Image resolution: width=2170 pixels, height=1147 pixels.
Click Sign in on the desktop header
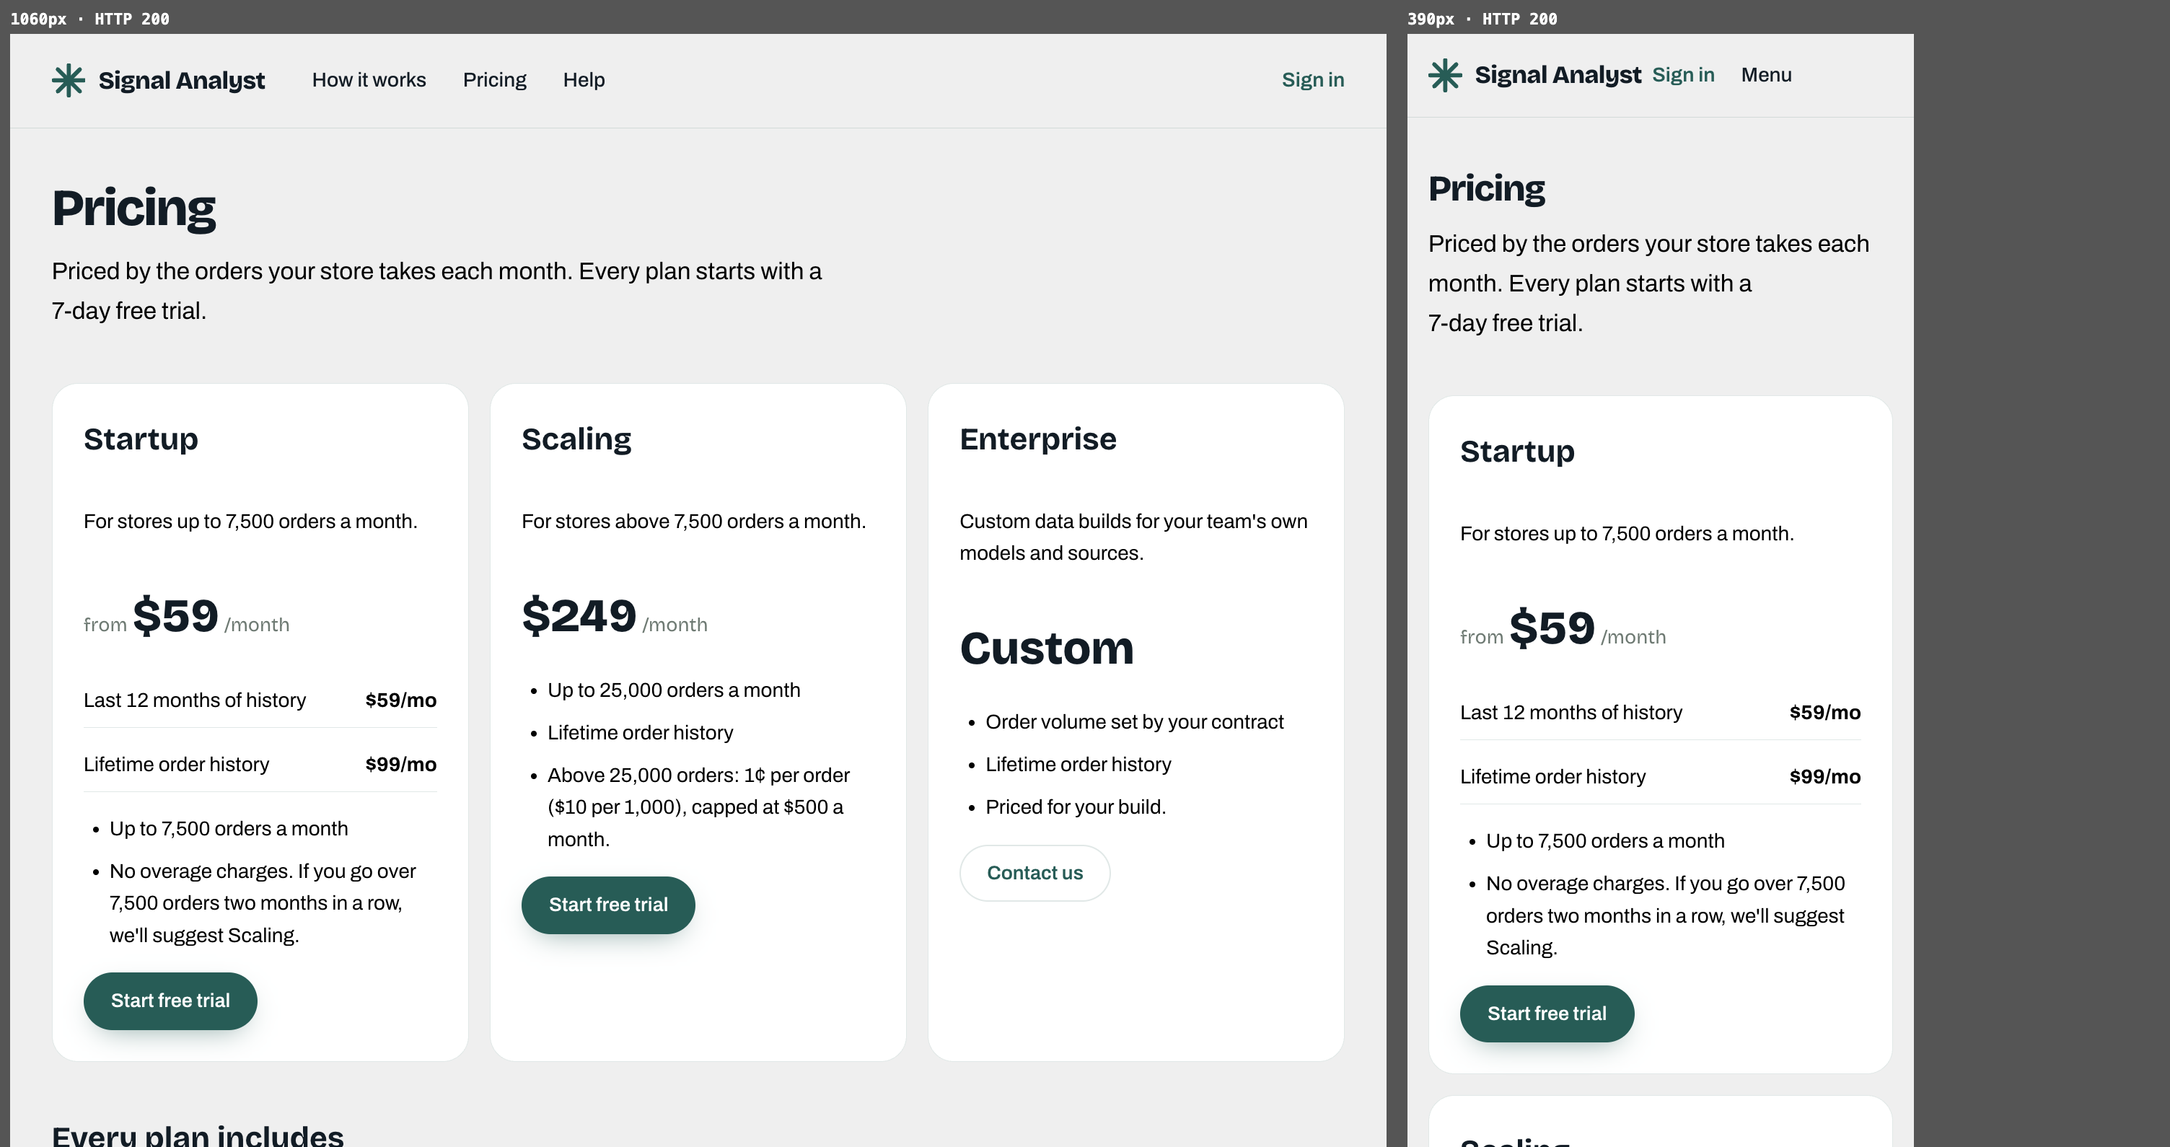1312,80
